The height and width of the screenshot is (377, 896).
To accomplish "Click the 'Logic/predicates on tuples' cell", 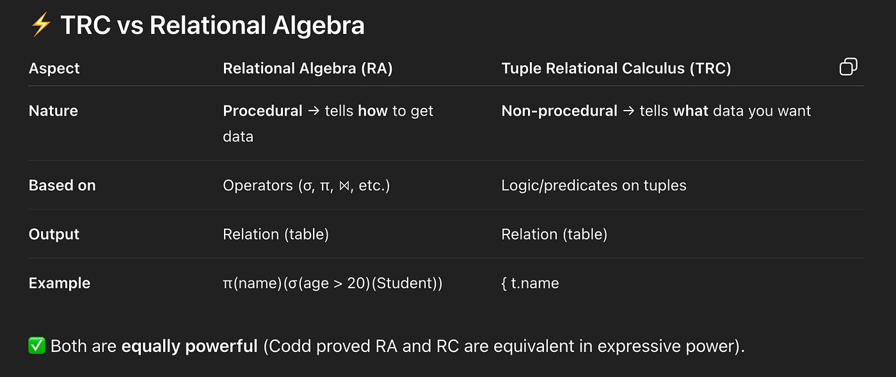I will (594, 185).
